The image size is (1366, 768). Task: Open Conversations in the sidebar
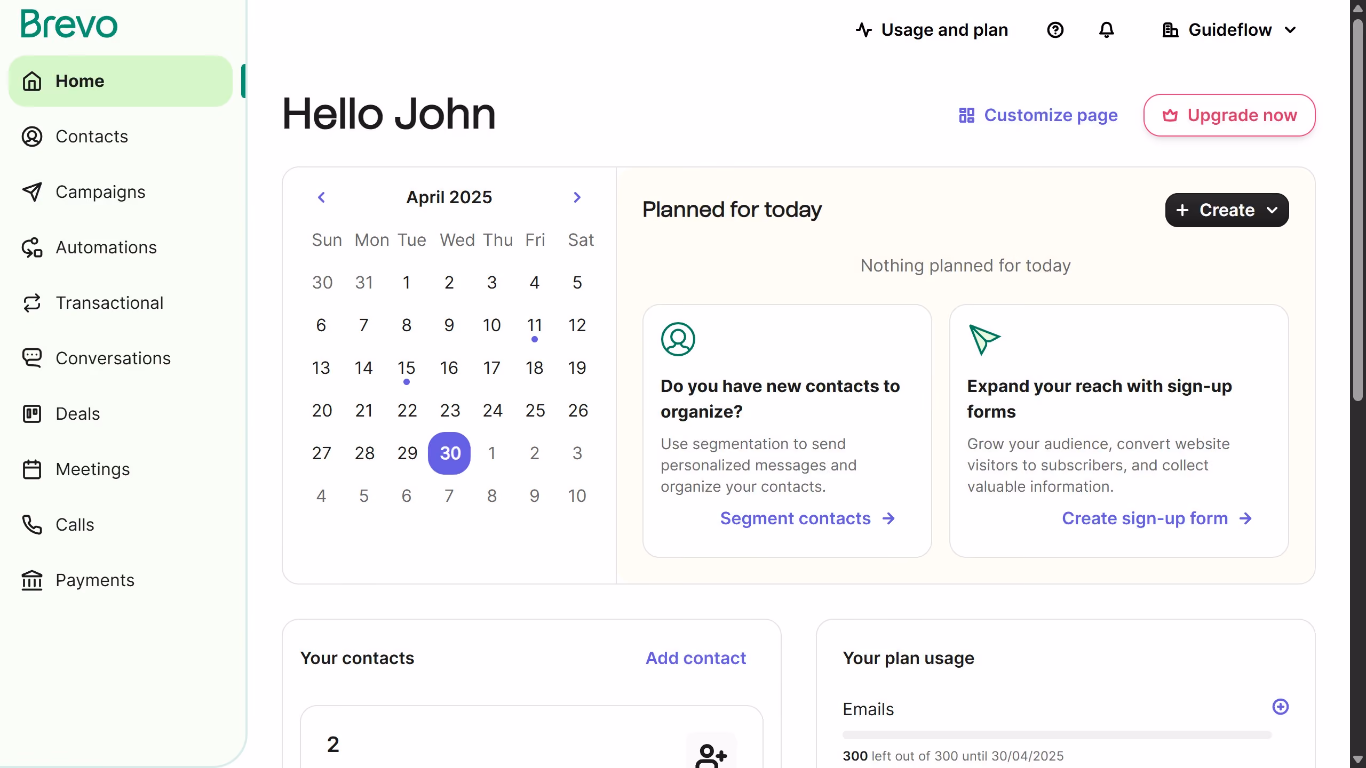pos(121,358)
